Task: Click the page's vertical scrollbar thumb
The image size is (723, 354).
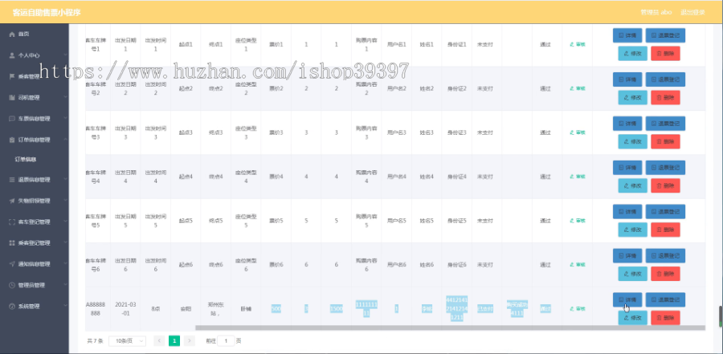Action: point(721,316)
